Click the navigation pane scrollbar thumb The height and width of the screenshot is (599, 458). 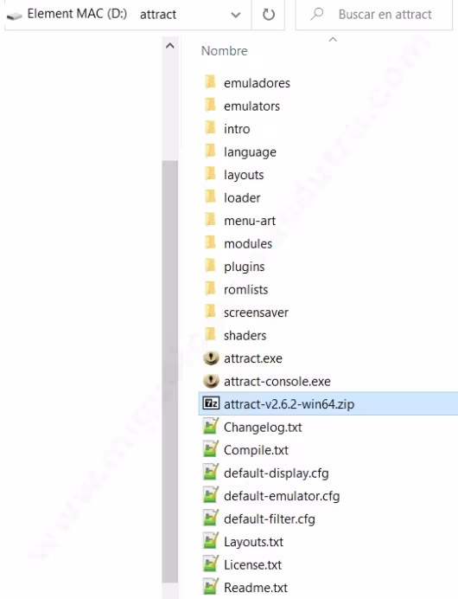click(x=170, y=371)
